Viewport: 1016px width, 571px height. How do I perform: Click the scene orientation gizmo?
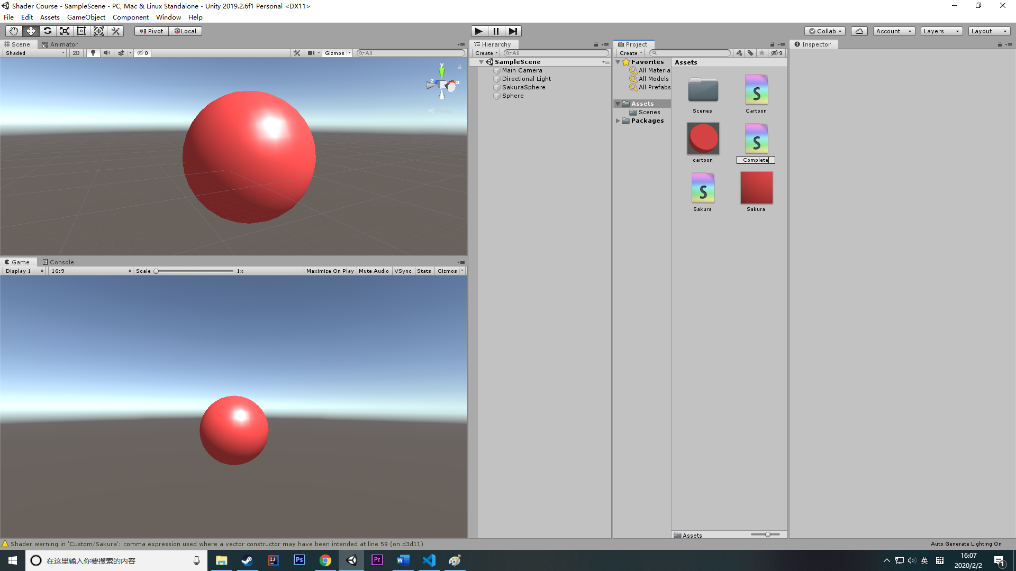[442, 84]
